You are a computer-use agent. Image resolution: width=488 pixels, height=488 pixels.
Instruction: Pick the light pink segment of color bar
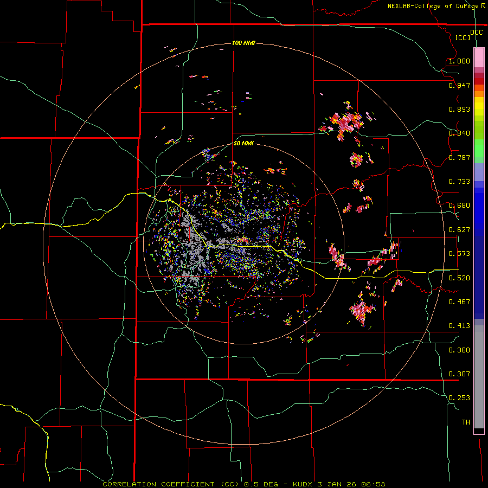tap(479, 58)
